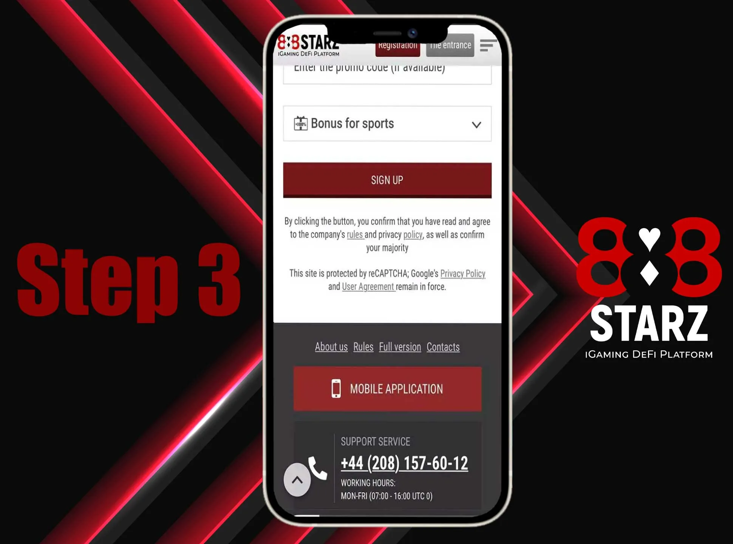Select the Registration tab
Viewport: 733px width, 544px height.
click(x=397, y=45)
